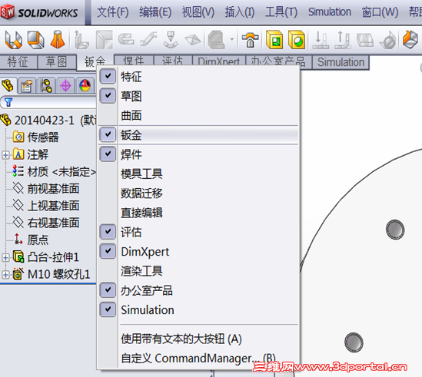This screenshot has width=422, height=377.
Task: Select the Simple Hole tool with green circle
Action: (296, 40)
